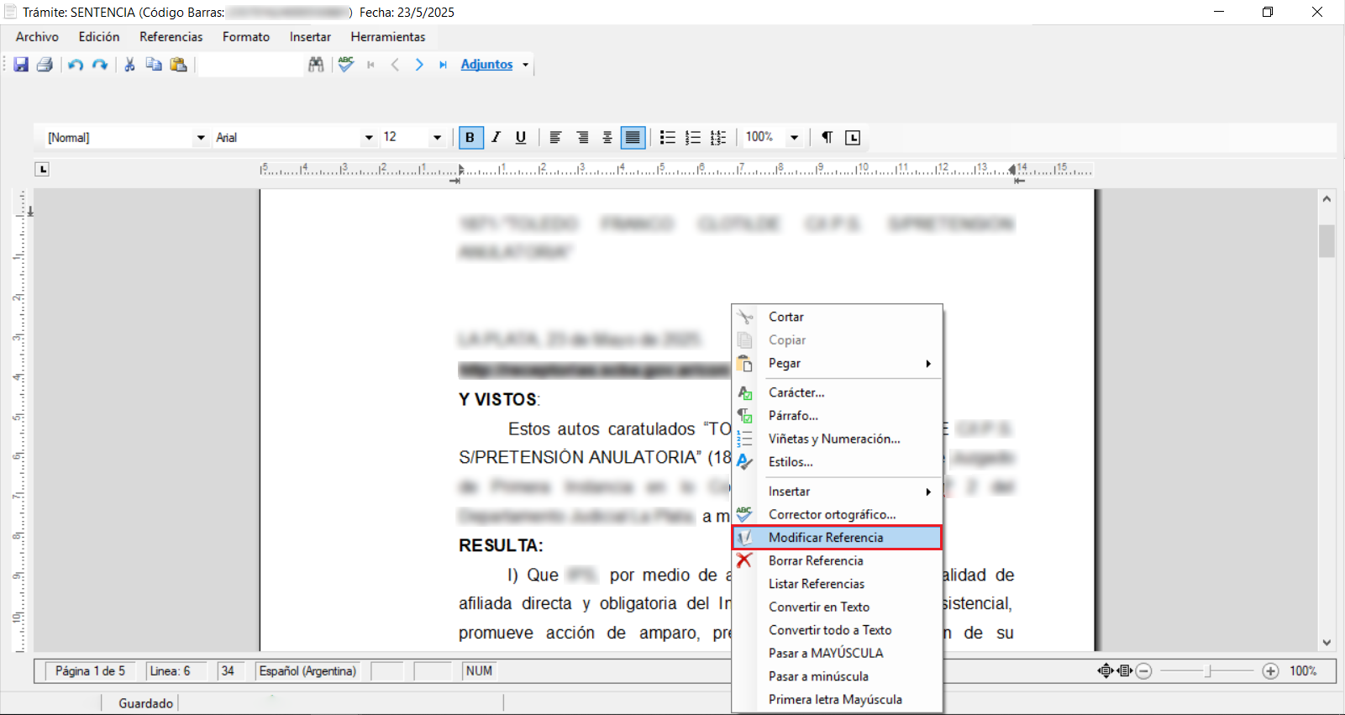Open the Adjuntos link

486,65
